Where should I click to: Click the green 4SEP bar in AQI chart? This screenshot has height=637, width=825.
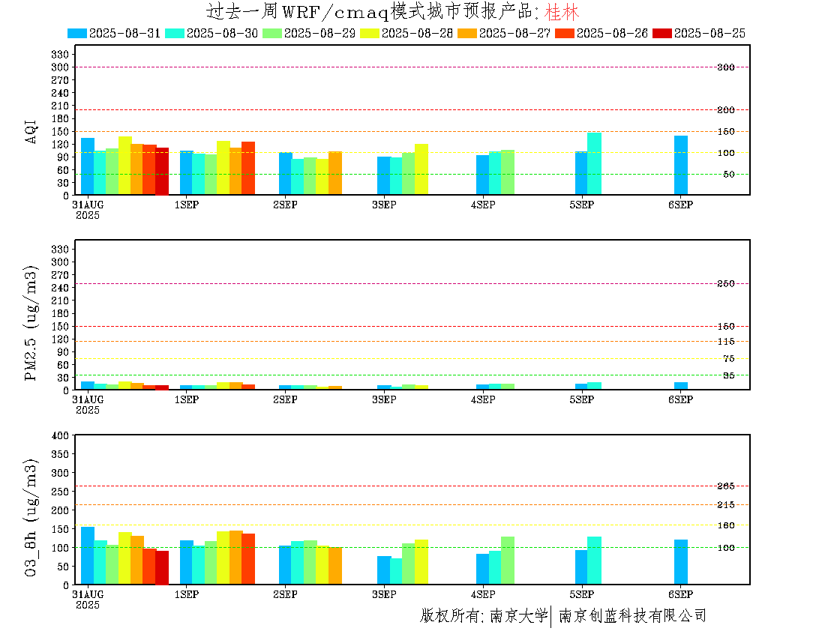[x=508, y=172]
